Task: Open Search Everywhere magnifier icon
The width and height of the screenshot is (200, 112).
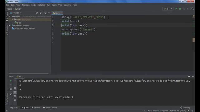Action: click(x=192, y=9)
